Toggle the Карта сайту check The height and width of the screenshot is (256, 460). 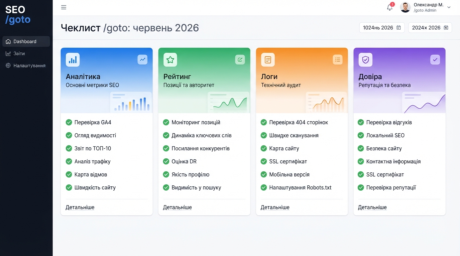[x=264, y=148]
